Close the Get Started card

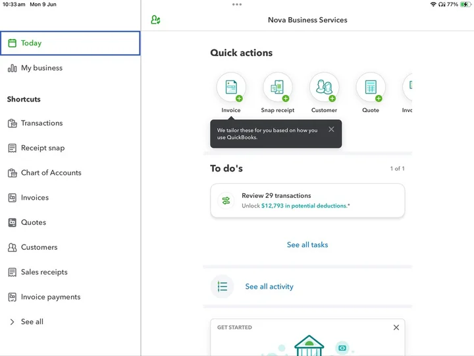(x=396, y=328)
